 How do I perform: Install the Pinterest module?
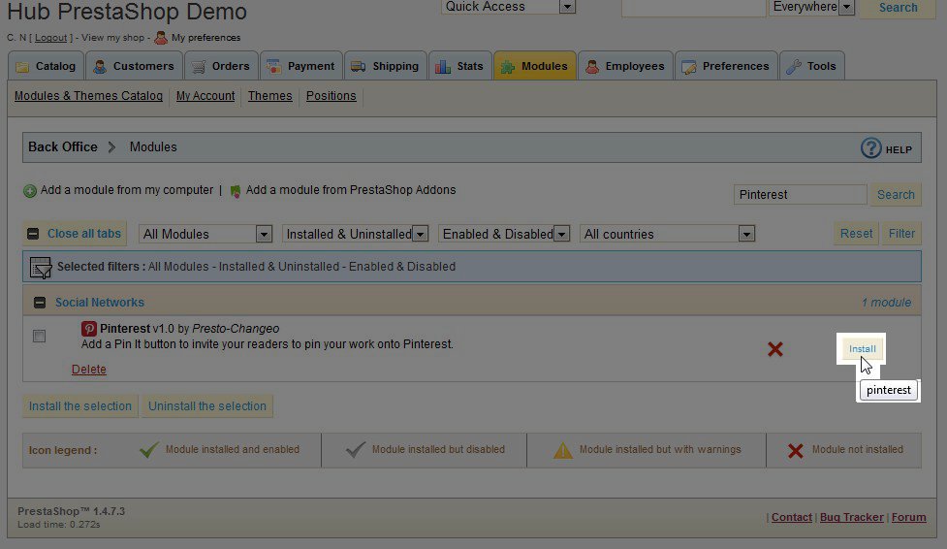tap(862, 349)
